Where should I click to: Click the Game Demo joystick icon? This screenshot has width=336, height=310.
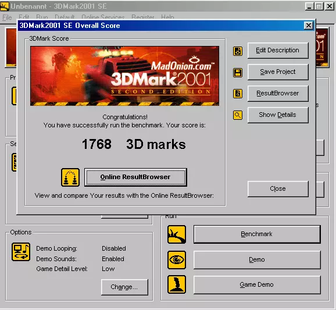tap(177, 284)
